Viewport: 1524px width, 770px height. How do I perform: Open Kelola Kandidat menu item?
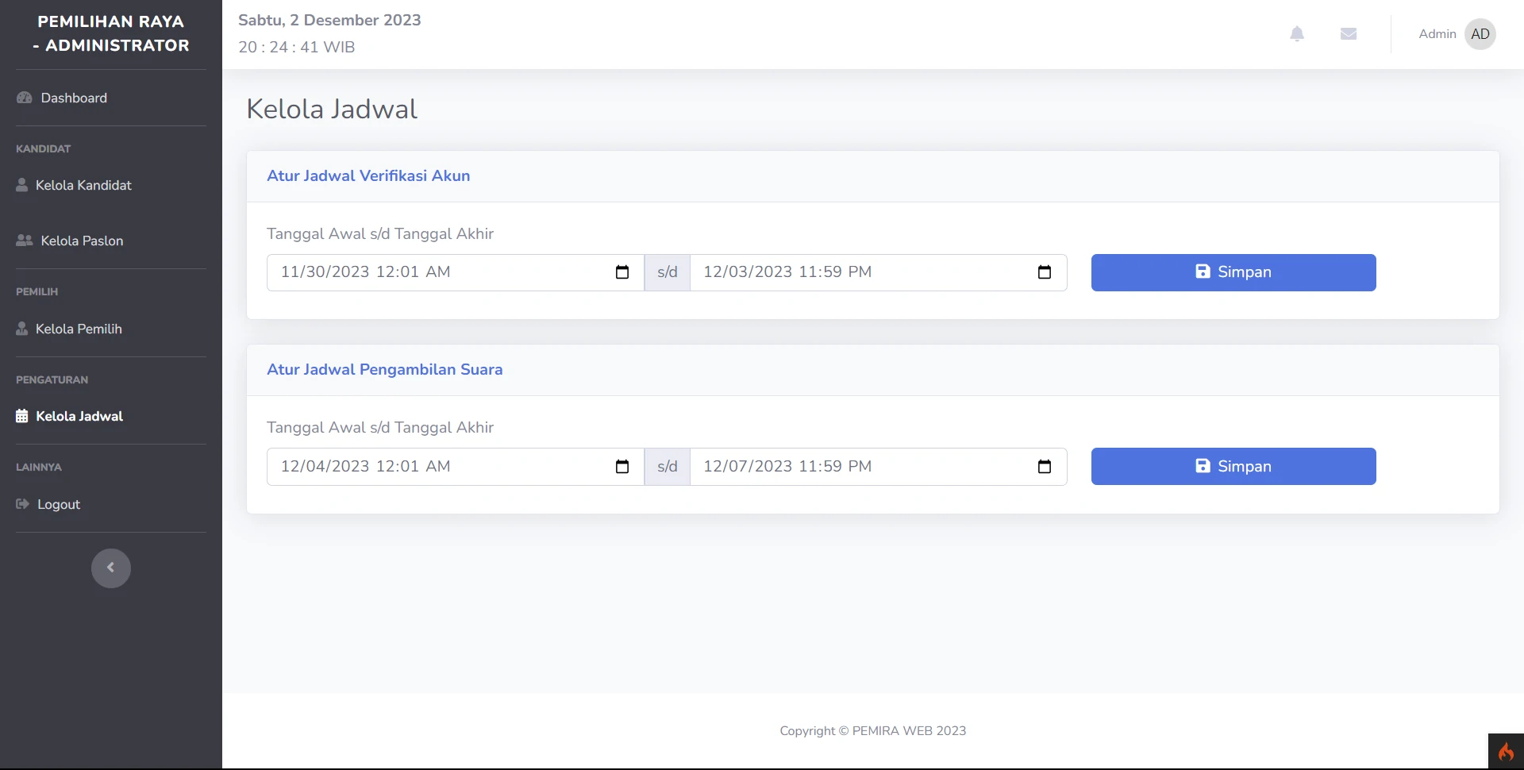(83, 185)
